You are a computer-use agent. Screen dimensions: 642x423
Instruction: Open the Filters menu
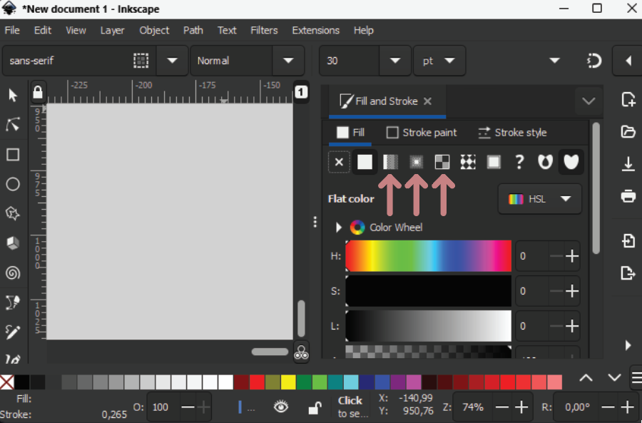pyautogui.click(x=264, y=30)
